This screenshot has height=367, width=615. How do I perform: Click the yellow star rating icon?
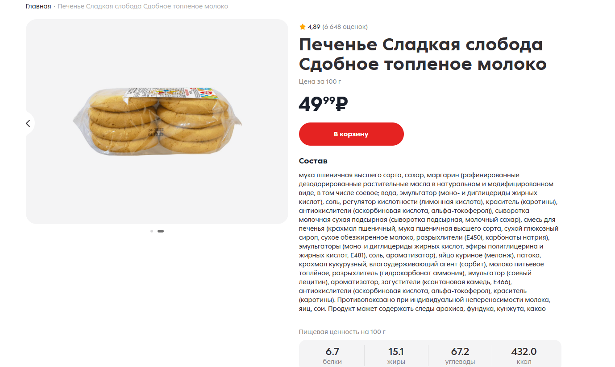click(x=303, y=27)
